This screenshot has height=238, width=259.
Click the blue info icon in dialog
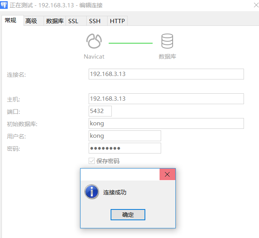point(92,192)
